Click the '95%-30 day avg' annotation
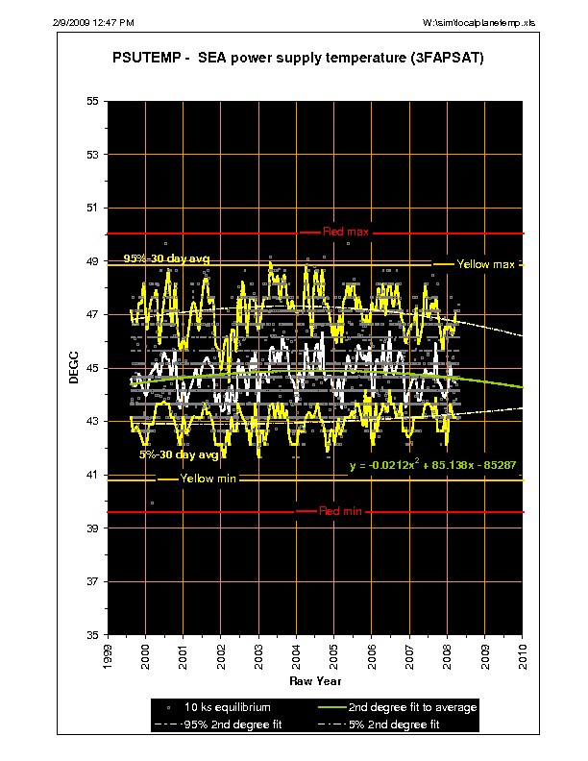Screen dimensions: 588x761 166,259
